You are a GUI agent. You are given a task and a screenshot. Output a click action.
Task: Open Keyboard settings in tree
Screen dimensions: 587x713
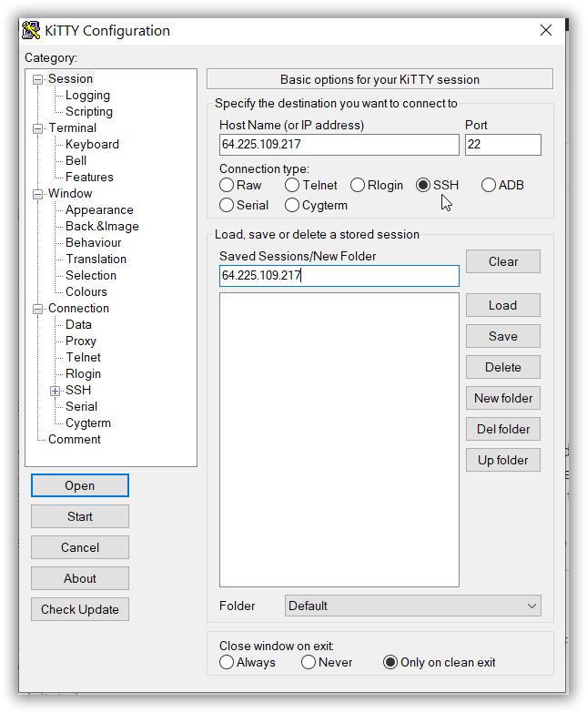(x=92, y=144)
